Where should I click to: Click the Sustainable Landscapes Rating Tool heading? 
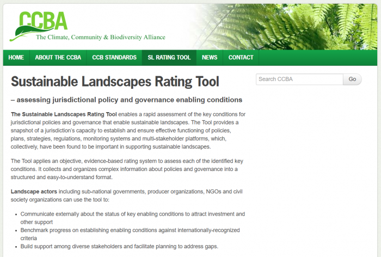115,82
